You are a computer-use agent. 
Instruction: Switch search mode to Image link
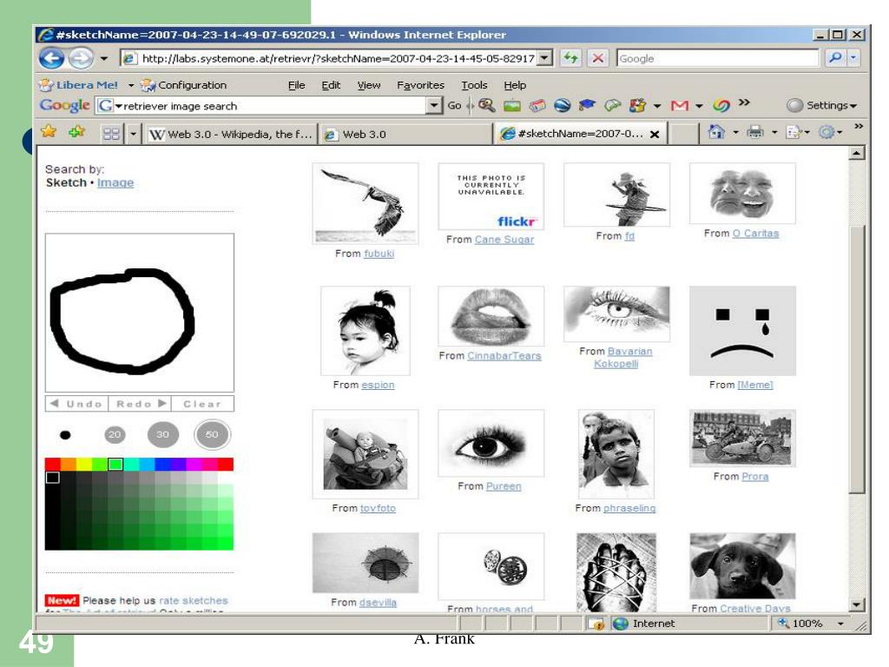pyautogui.click(x=115, y=182)
